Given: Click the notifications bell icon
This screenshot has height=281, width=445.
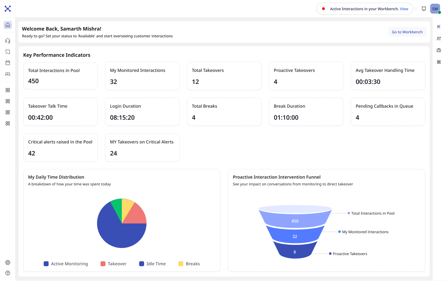Looking at the screenshot, I should [x=424, y=9].
